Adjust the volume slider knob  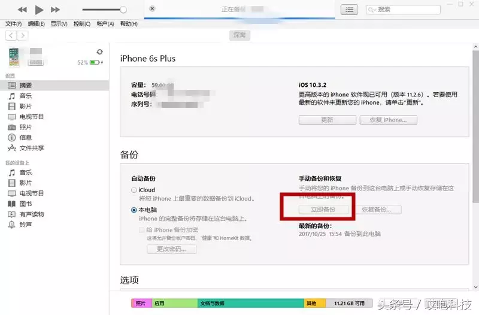(123, 10)
